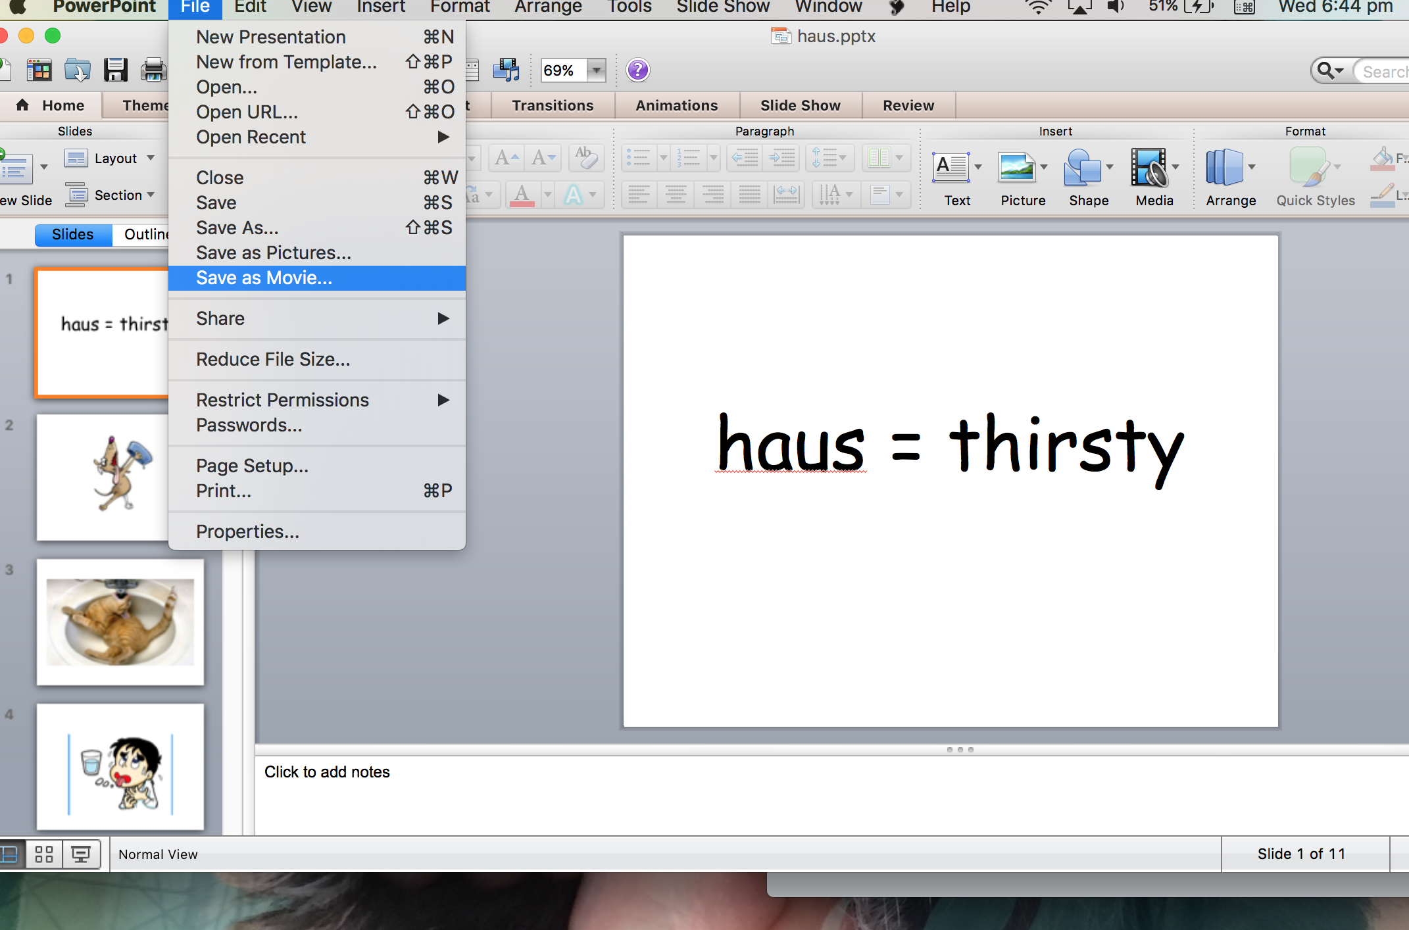
Task: Select Reduce File Size... entry
Action: 273,360
